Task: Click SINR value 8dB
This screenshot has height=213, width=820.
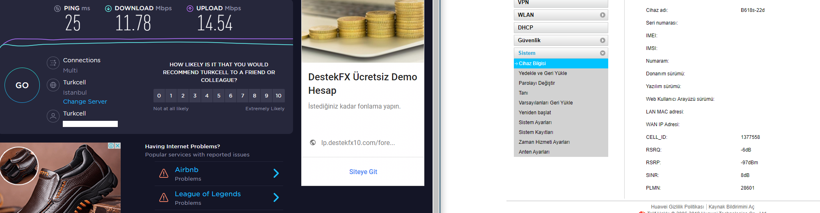Action: pyautogui.click(x=745, y=175)
